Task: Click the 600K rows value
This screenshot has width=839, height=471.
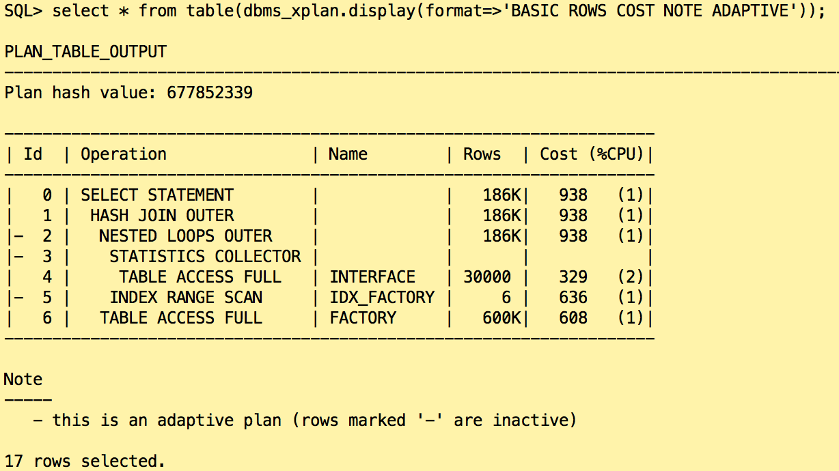Action: (x=501, y=318)
